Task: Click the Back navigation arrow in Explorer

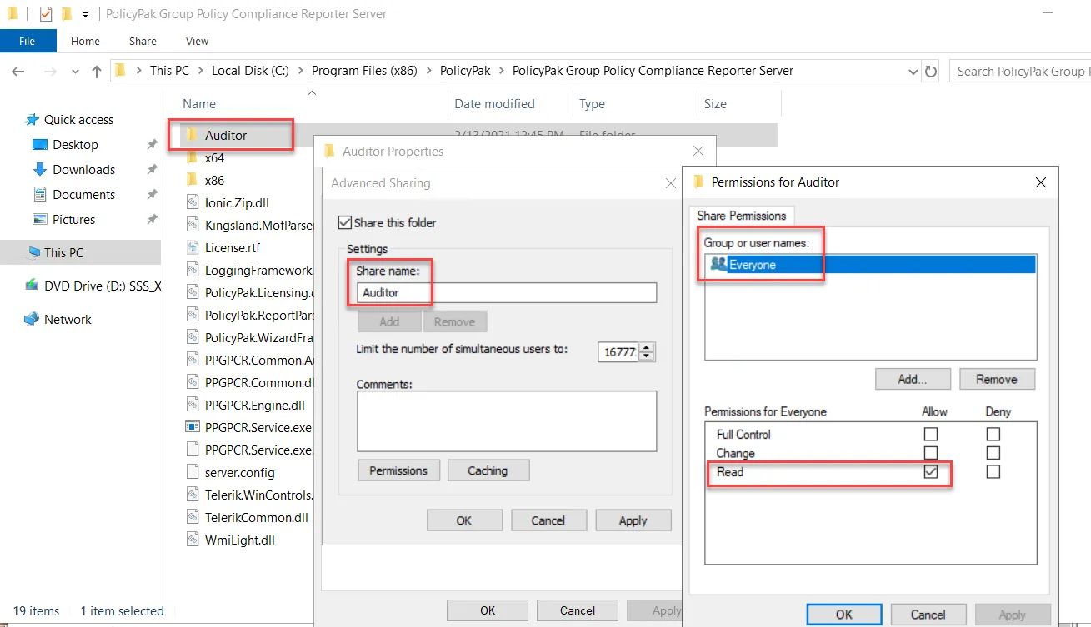Action: click(x=18, y=72)
